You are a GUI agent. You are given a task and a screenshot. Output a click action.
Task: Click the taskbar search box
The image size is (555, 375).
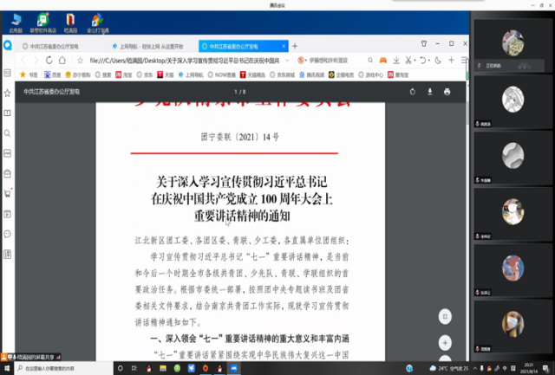pos(63,368)
